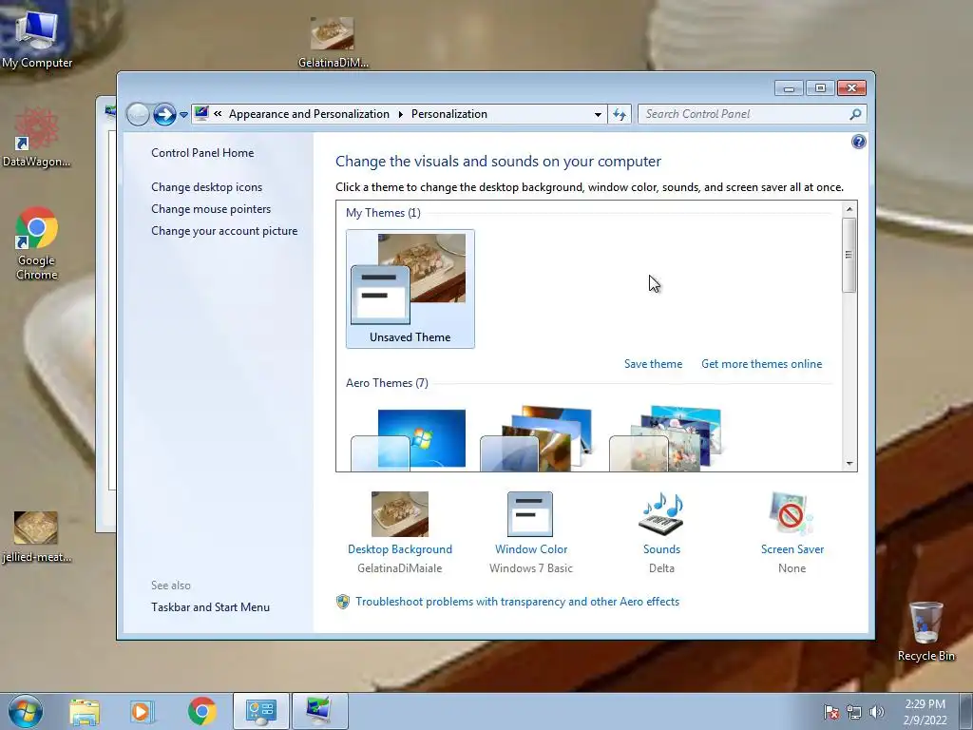Image resolution: width=973 pixels, height=730 pixels.
Task: Open the Recycle Bin
Action: [x=925, y=631]
